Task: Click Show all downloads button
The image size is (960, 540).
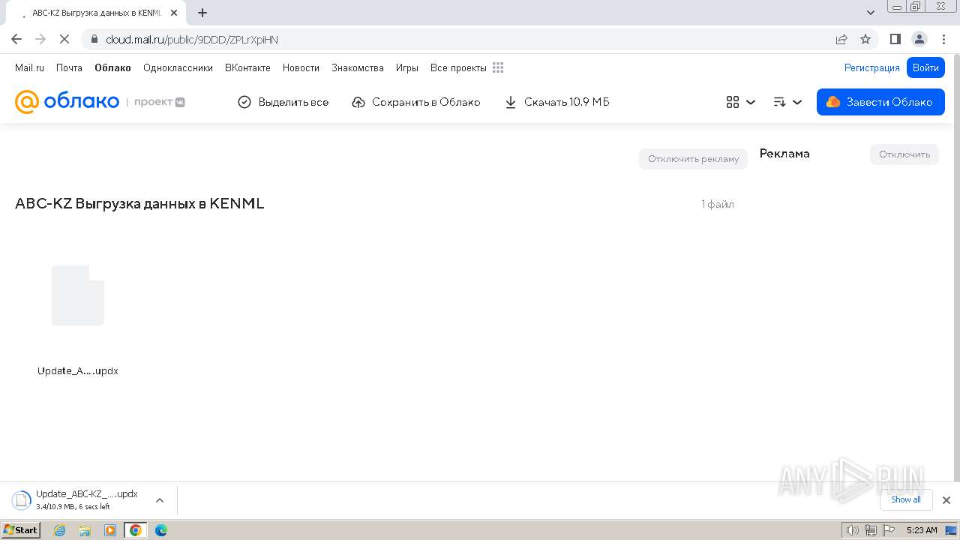Action: [x=905, y=499]
